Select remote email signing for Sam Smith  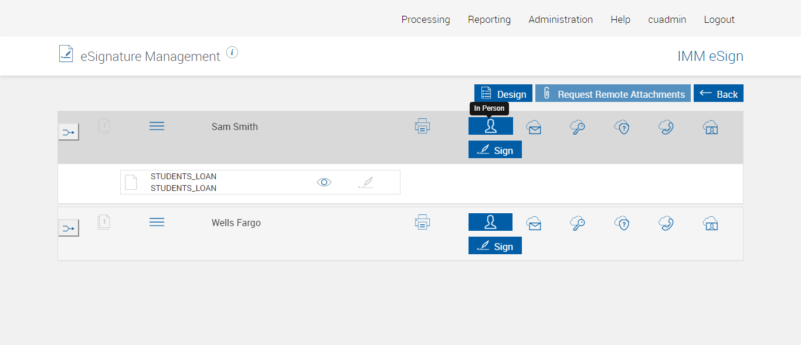tap(534, 127)
